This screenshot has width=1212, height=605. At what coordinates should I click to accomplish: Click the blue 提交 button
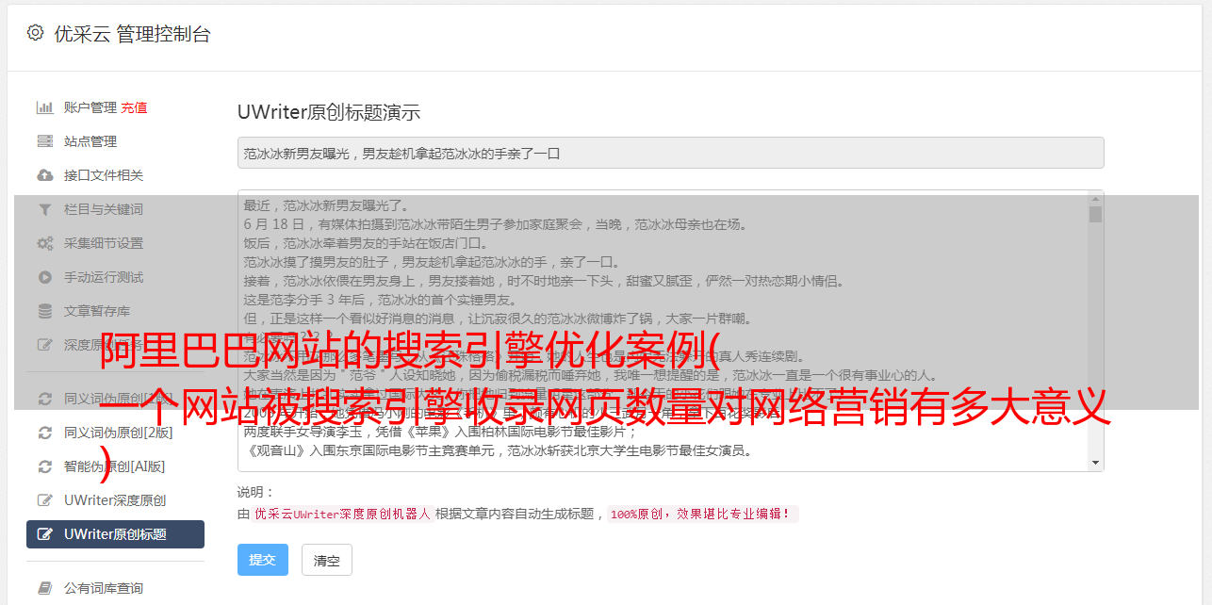pos(262,560)
